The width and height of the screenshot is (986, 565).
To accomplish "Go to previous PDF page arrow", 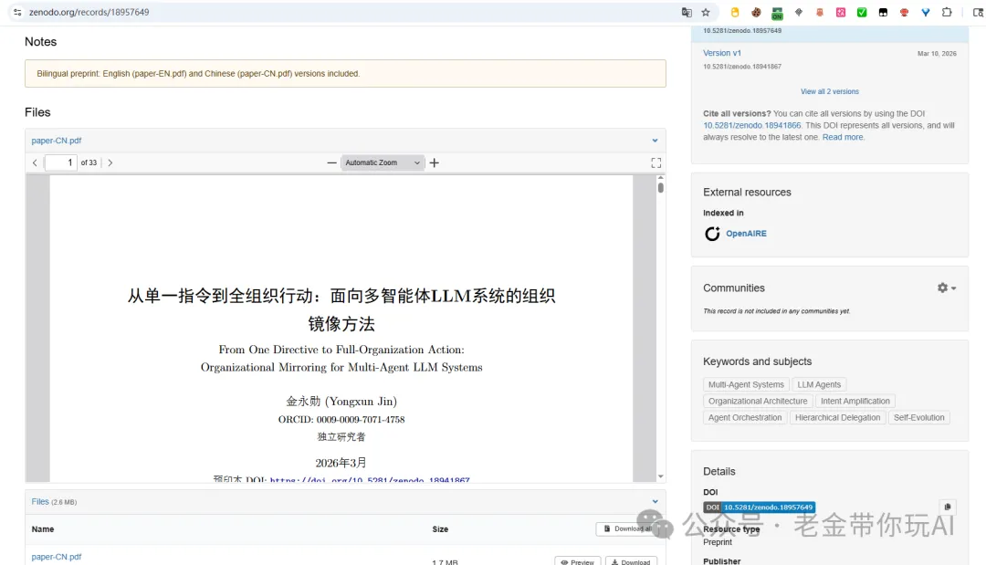I will click(35, 162).
